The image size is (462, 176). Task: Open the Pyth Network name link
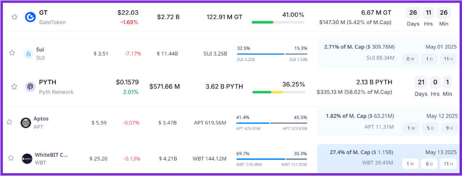click(56, 92)
